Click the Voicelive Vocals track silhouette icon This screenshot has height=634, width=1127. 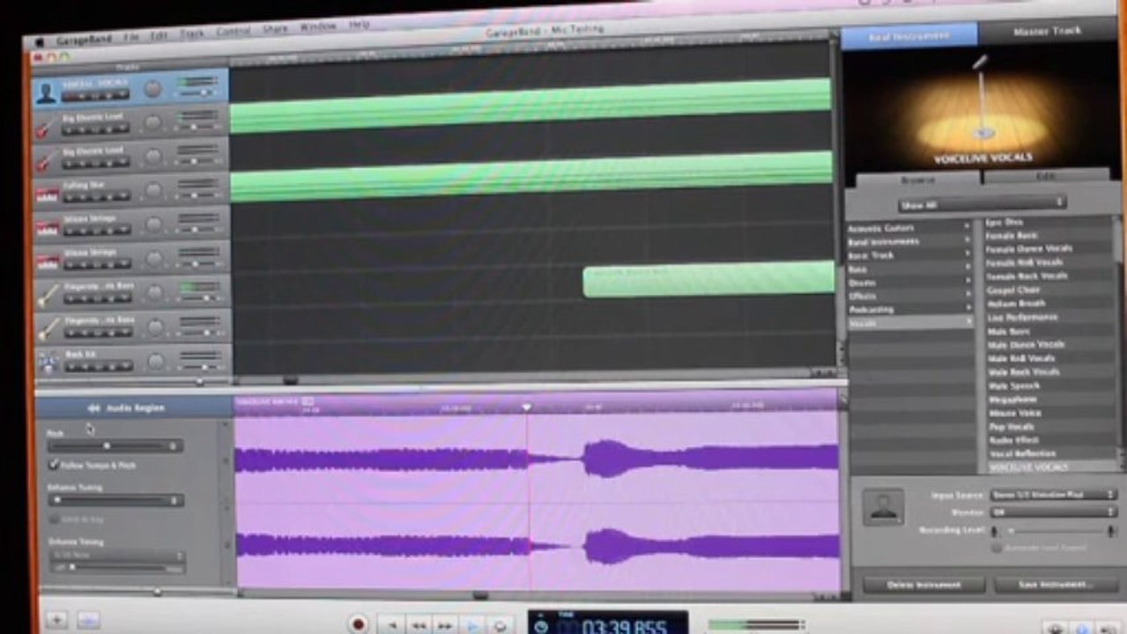click(46, 92)
